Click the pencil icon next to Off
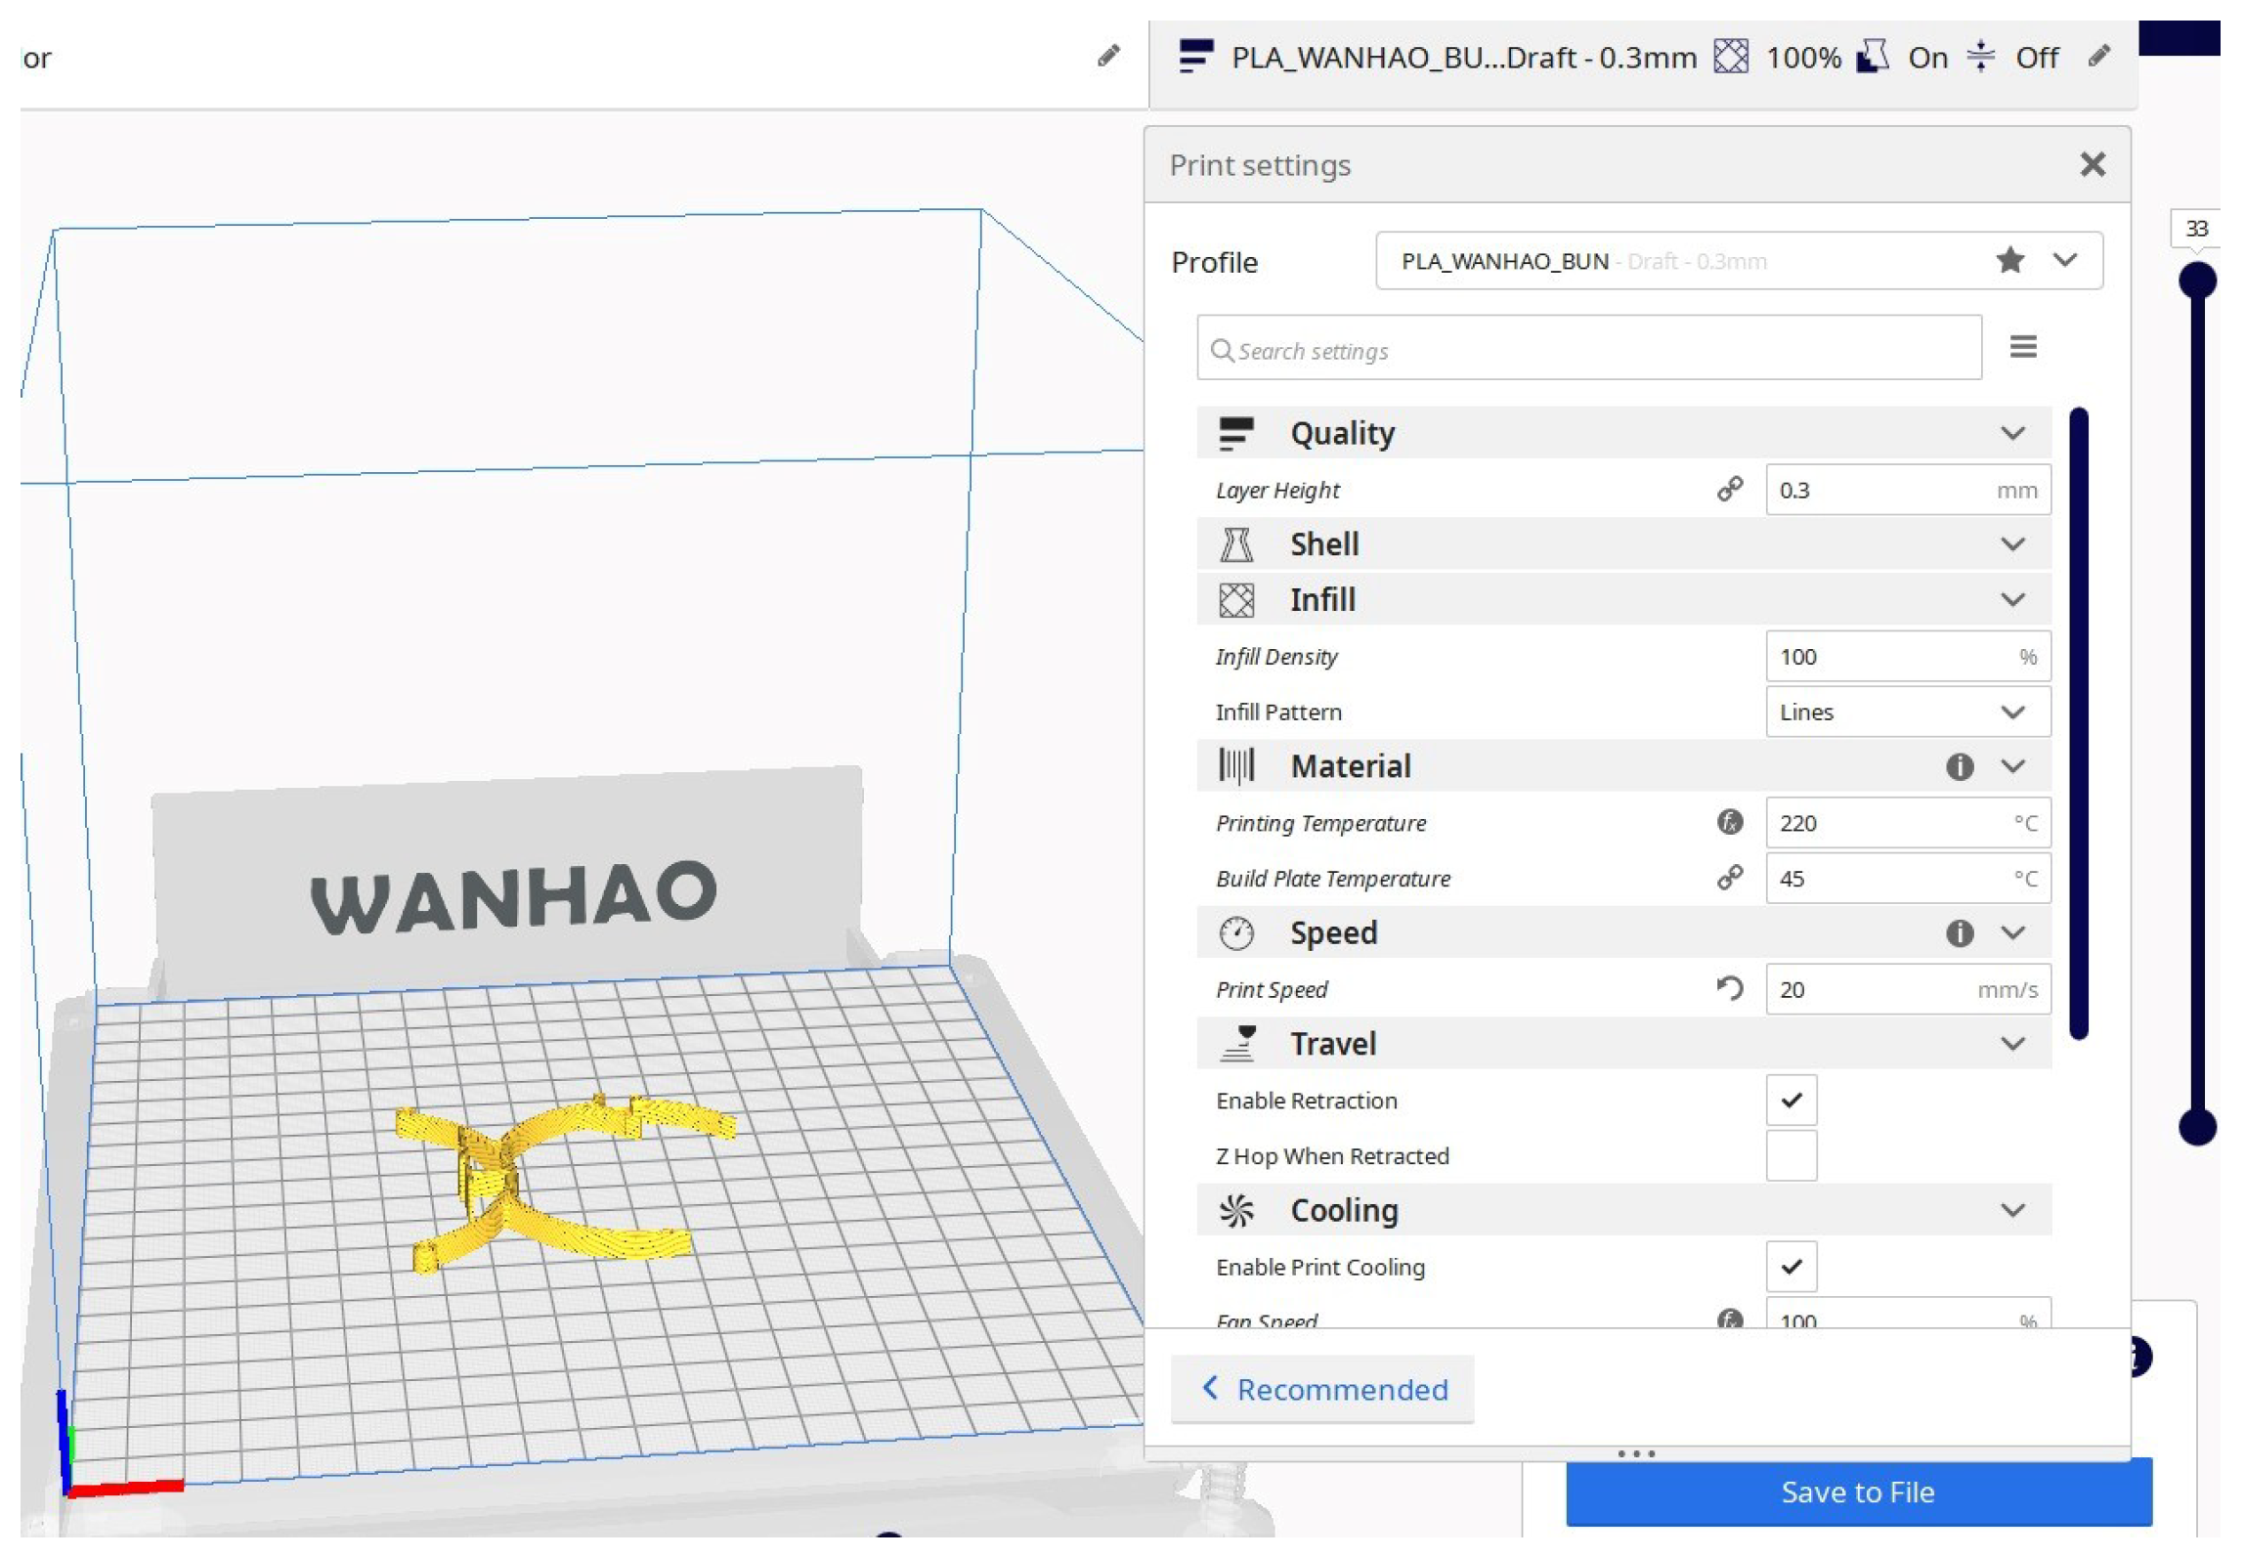Screen dimensions: 2245x1557 point(2098,56)
